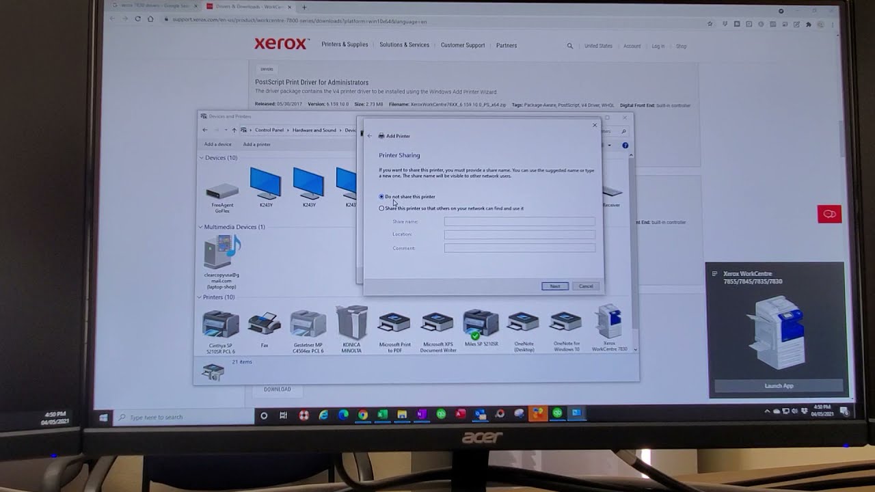Select Share this printer on network option
Image resolution: width=875 pixels, height=492 pixels.
tap(451, 208)
